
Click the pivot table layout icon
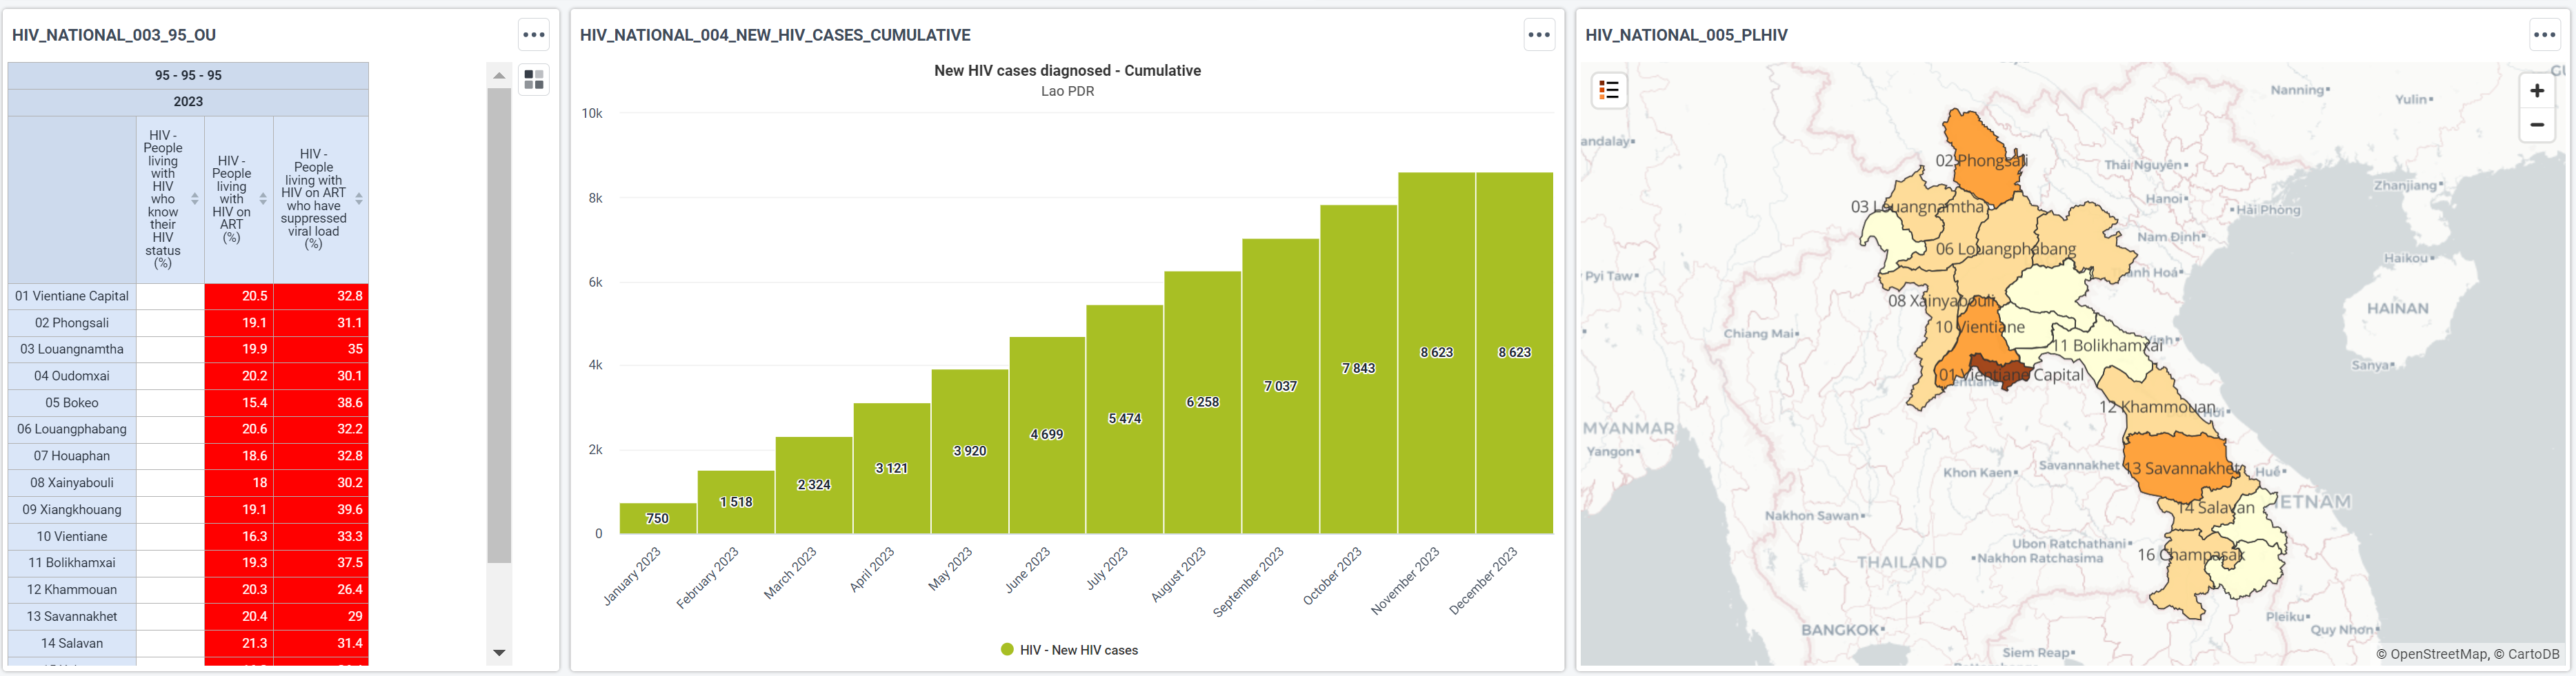(x=534, y=79)
